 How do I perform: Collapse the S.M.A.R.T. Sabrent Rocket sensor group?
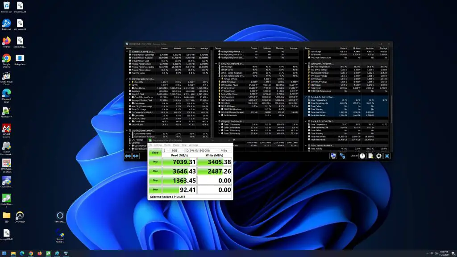click(x=306, y=97)
